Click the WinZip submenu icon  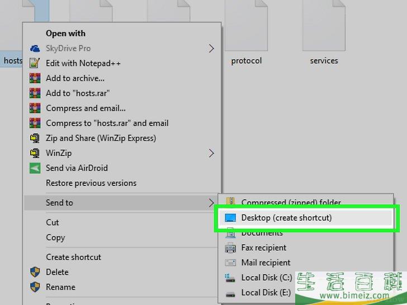[x=35, y=153]
